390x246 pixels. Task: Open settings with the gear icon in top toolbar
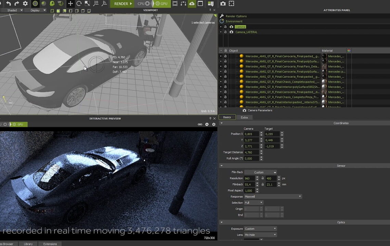click(x=25, y=4)
